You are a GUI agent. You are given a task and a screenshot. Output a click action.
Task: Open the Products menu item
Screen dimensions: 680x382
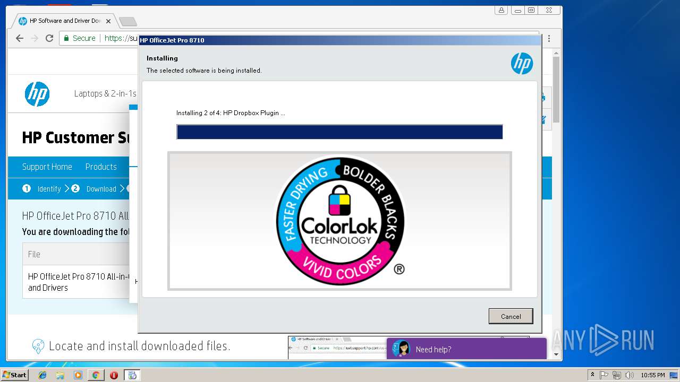pyautogui.click(x=101, y=167)
